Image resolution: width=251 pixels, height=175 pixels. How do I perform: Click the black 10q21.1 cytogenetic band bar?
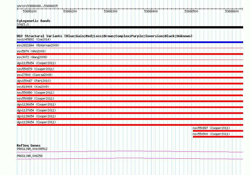[x=130, y=27]
